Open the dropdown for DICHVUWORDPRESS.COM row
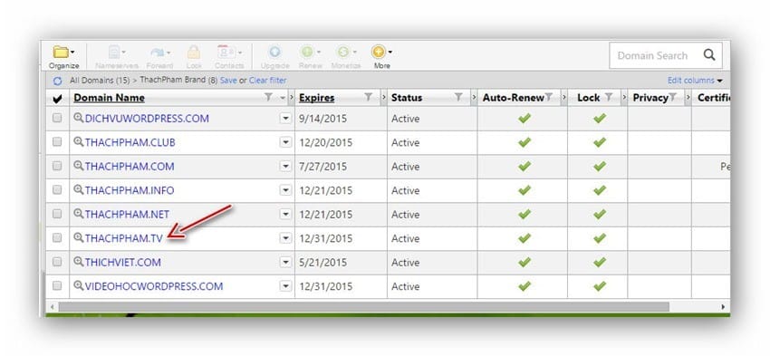Screen dimensions: 770x356 [285, 119]
